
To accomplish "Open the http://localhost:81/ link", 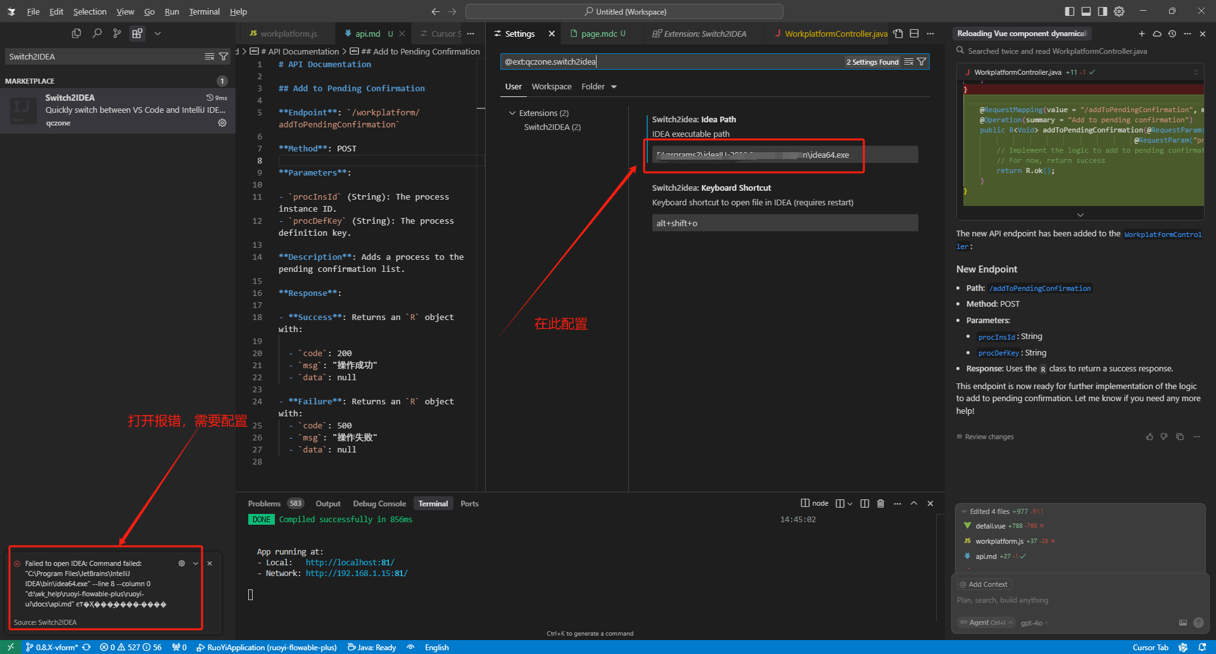I will click(x=350, y=561).
